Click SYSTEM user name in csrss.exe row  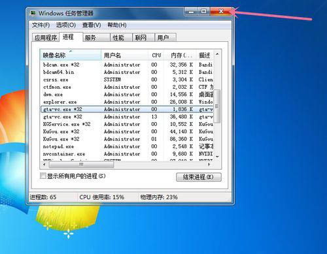tap(112, 80)
